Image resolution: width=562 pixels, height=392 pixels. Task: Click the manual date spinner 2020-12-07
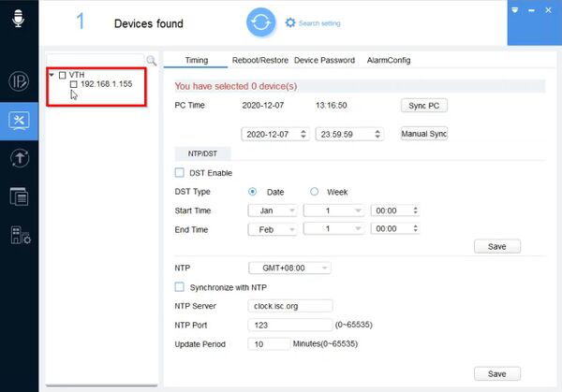pos(274,134)
